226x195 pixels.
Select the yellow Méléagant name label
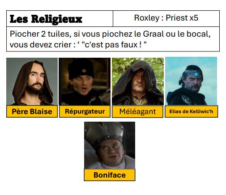click(x=137, y=111)
